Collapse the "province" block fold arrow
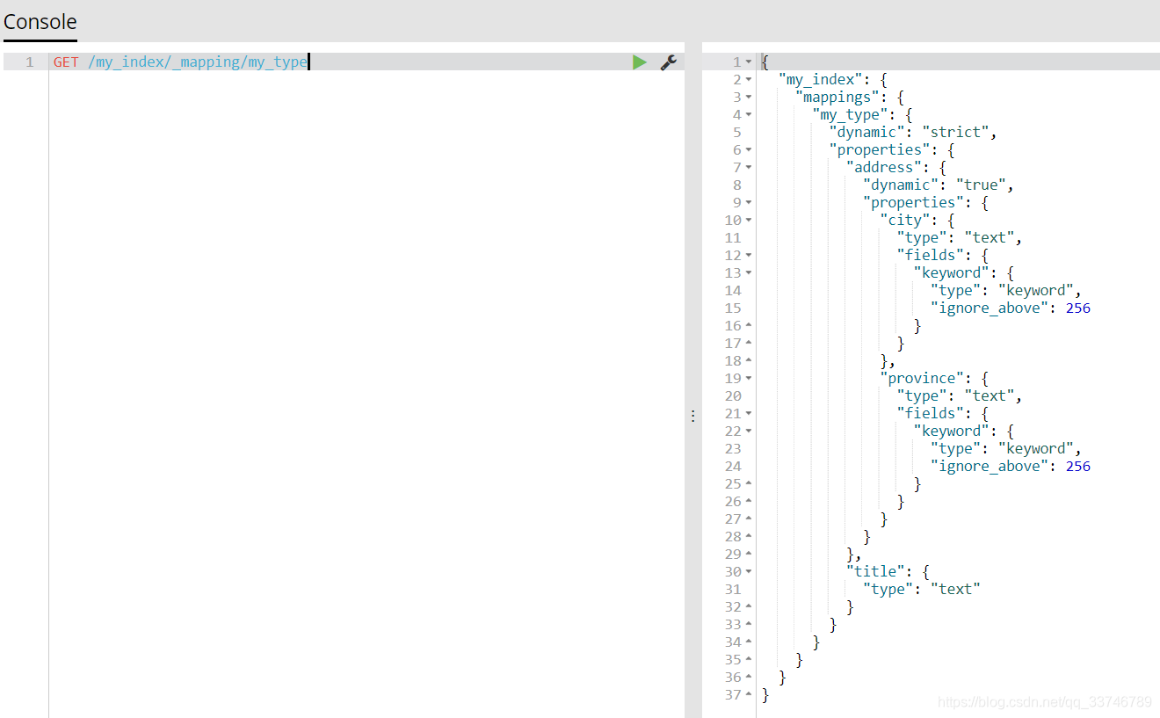Screen dimensions: 1160x718 749,379
